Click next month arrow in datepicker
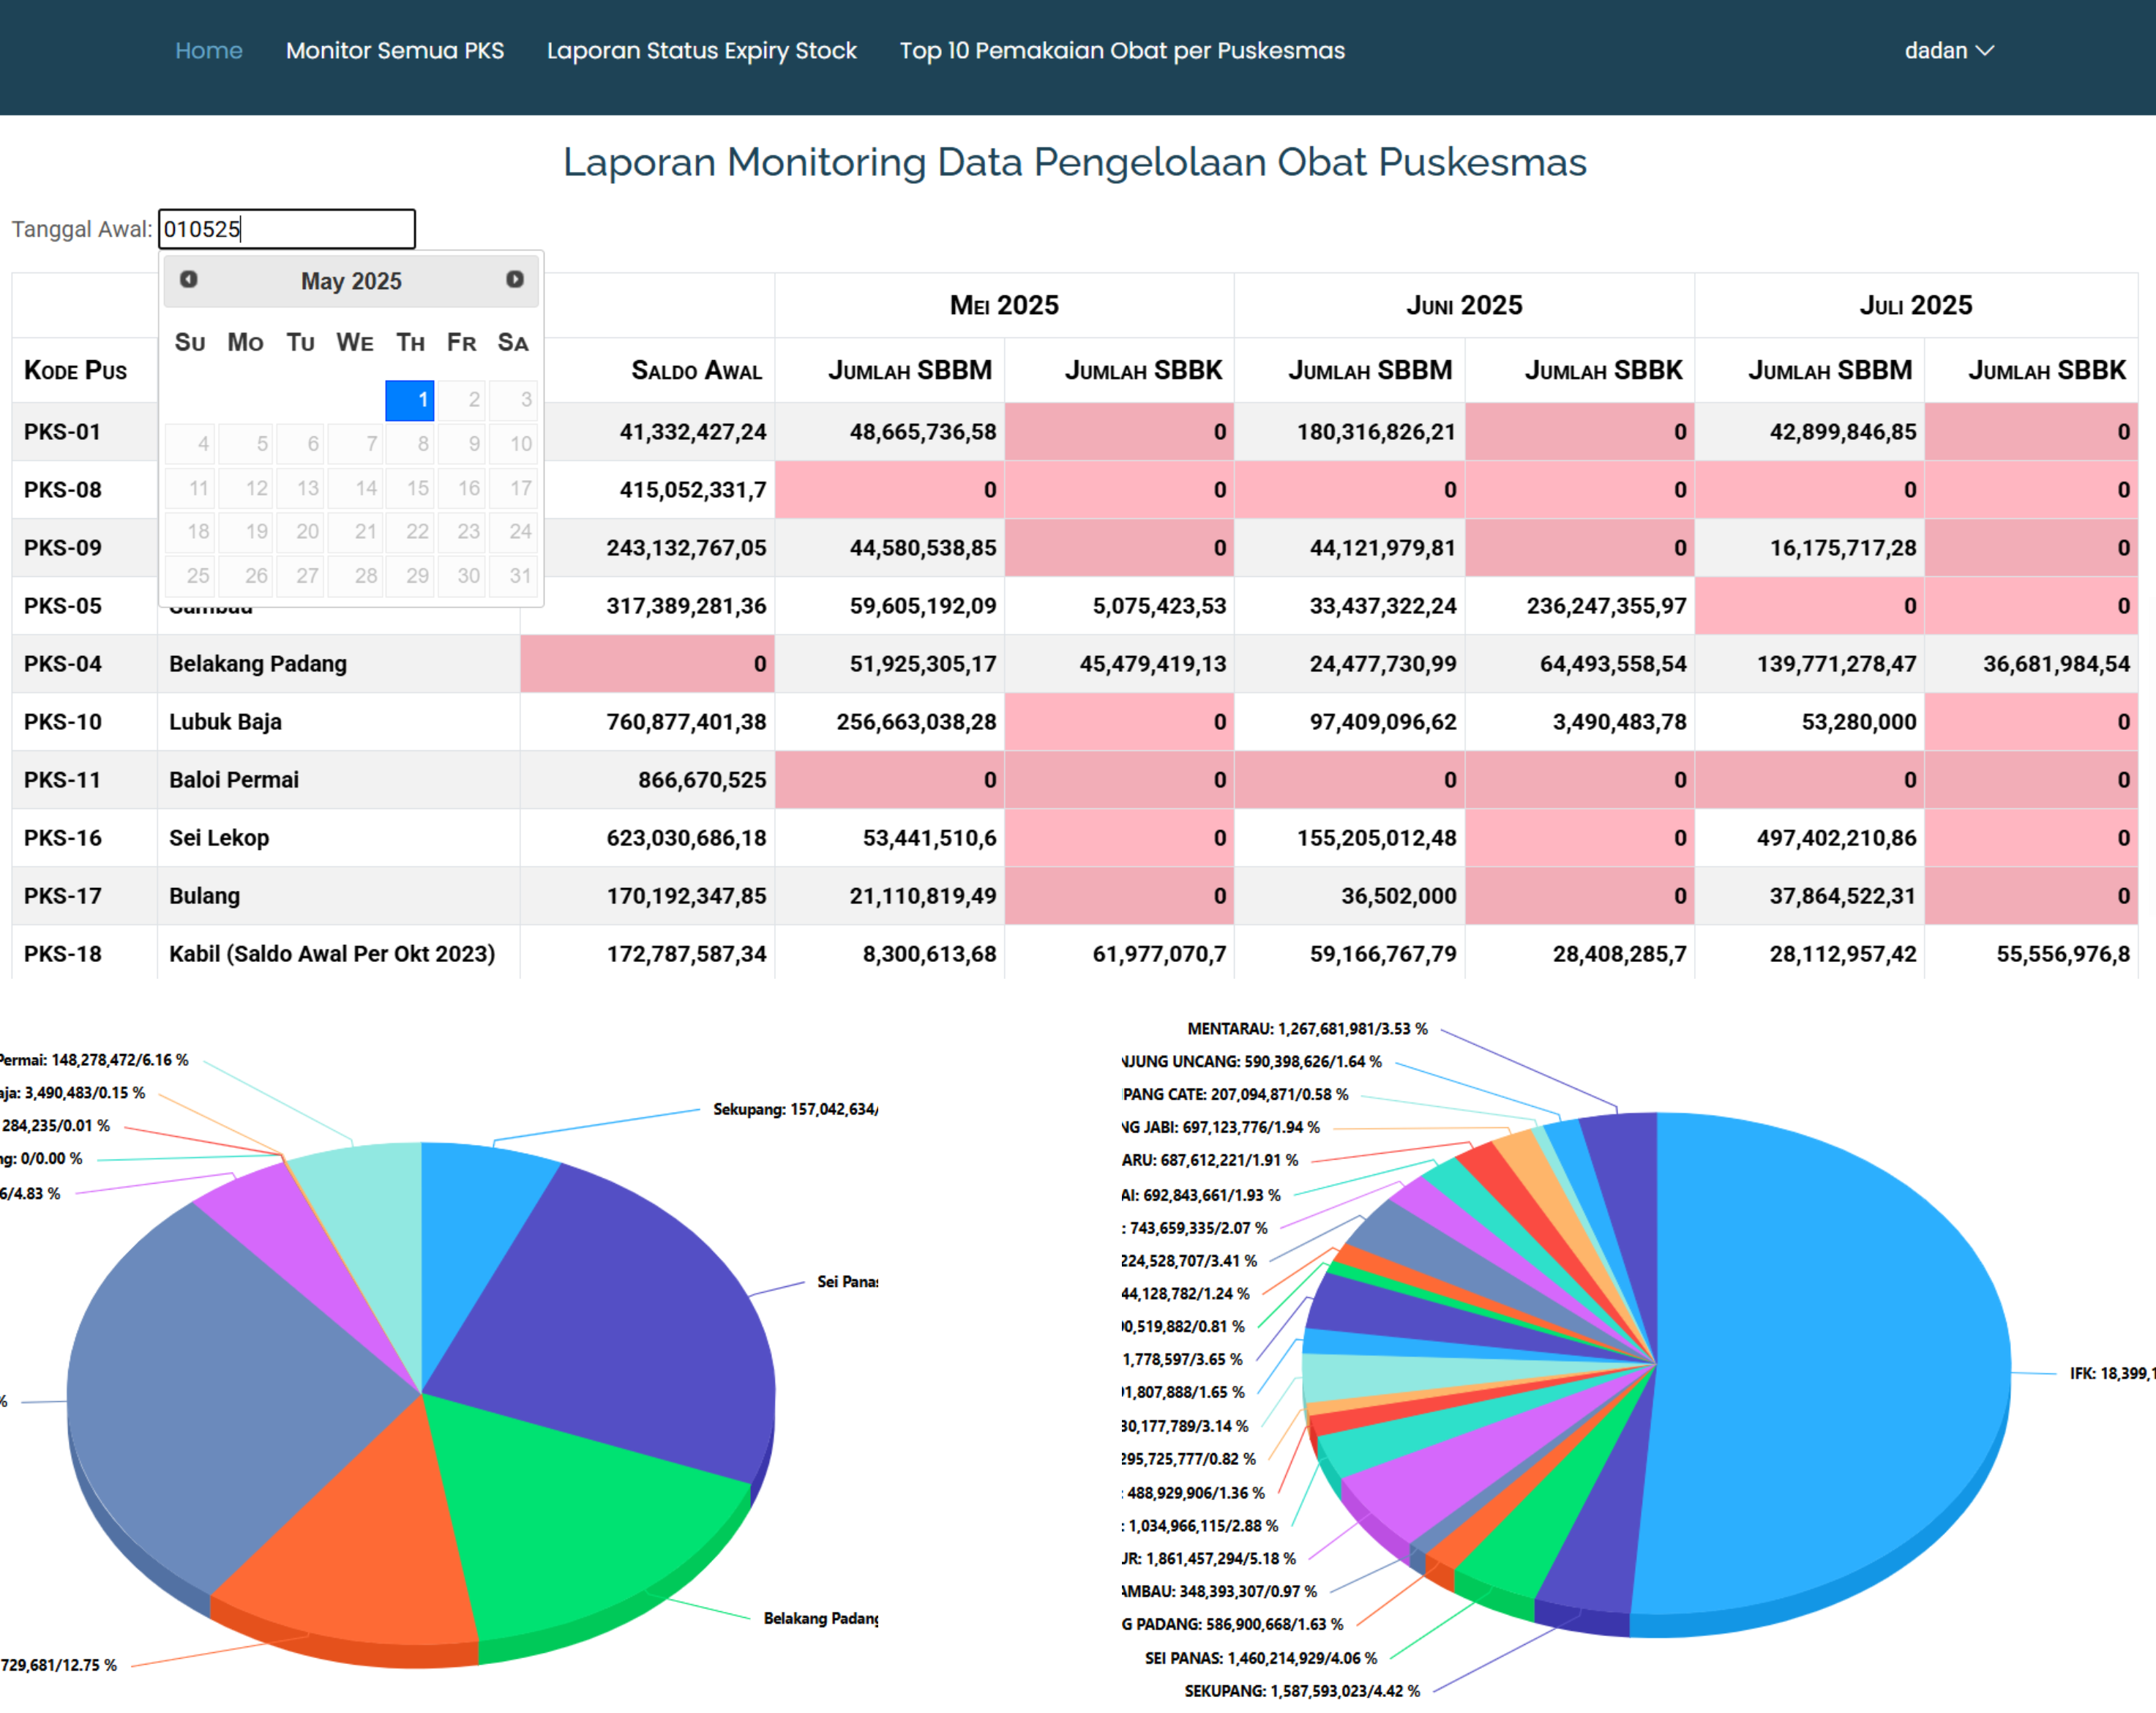This screenshot has width=2156, height=1713. 514,279
